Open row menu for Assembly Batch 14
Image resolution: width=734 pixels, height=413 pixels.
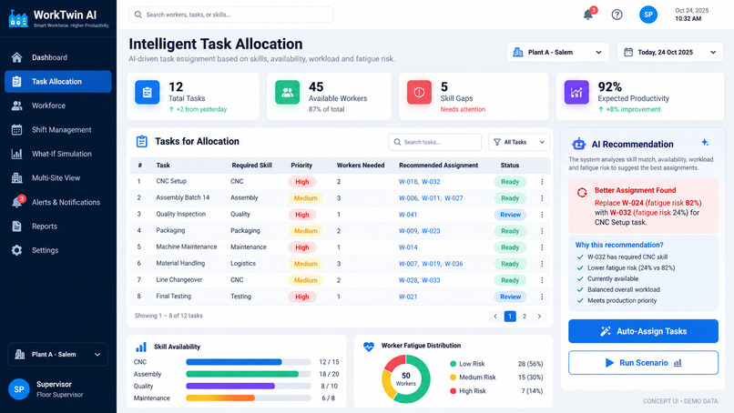(542, 197)
